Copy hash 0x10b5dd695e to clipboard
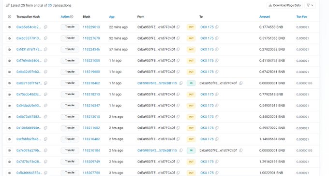 [x=45, y=128]
